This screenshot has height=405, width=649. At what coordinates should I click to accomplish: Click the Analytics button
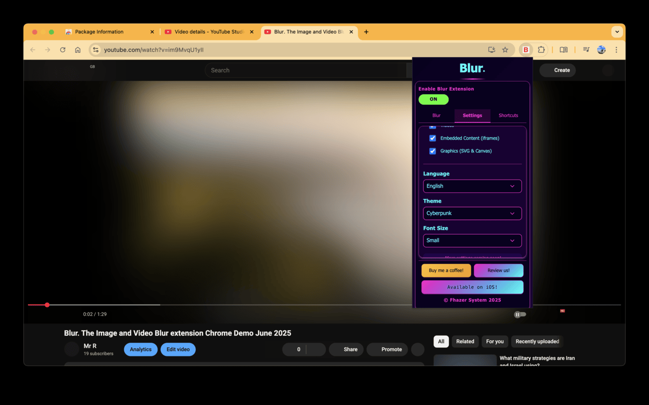[x=140, y=349]
